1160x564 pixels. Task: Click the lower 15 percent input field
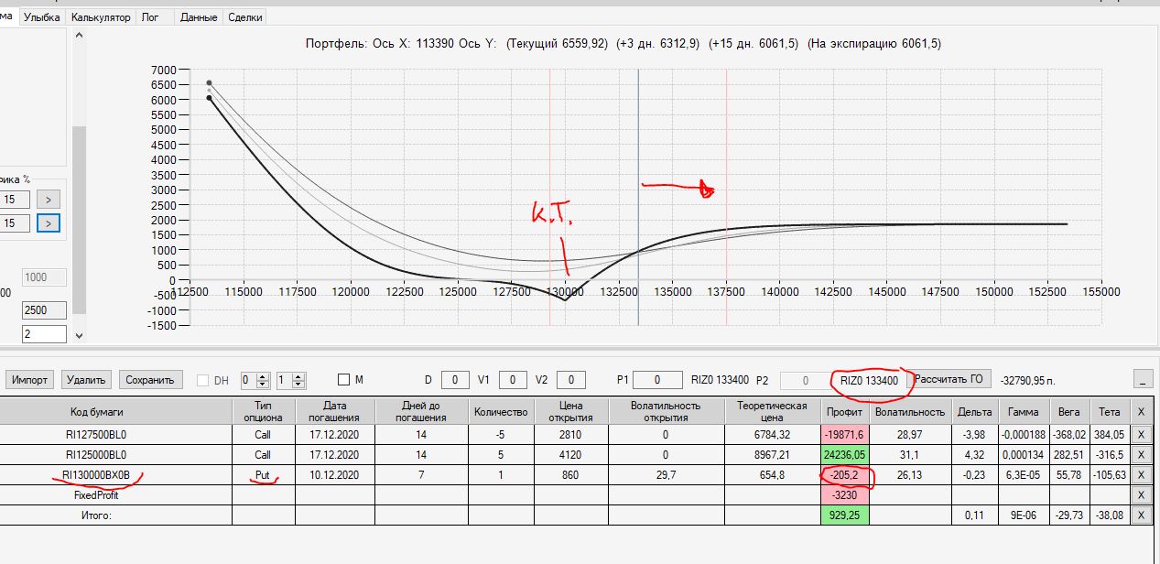click(15, 222)
